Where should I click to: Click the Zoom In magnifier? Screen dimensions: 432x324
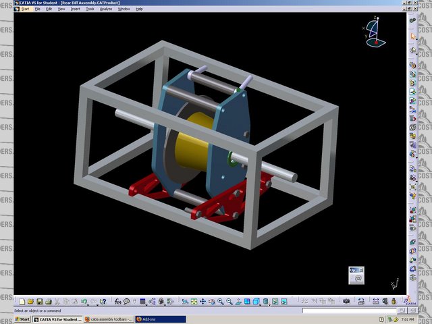(221, 302)
